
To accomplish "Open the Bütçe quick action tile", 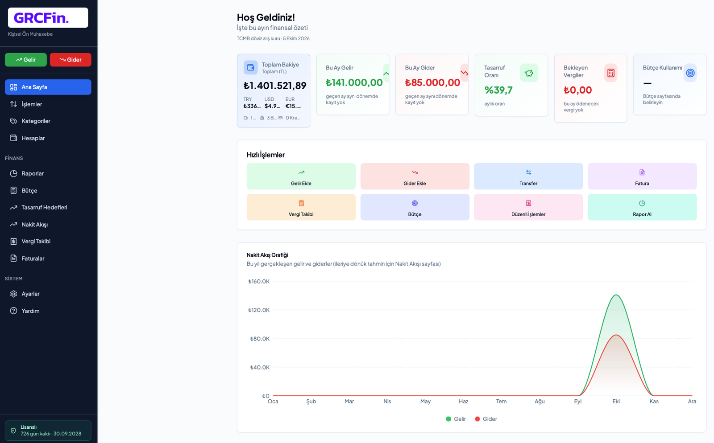I will [x=415, y=207].
